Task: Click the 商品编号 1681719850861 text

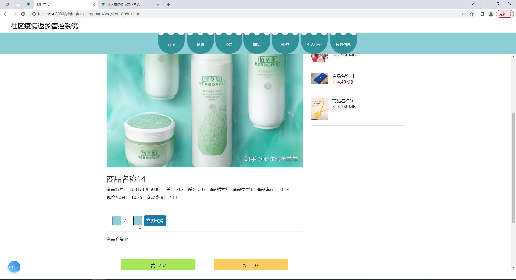Action: click(x=134, y=189)
